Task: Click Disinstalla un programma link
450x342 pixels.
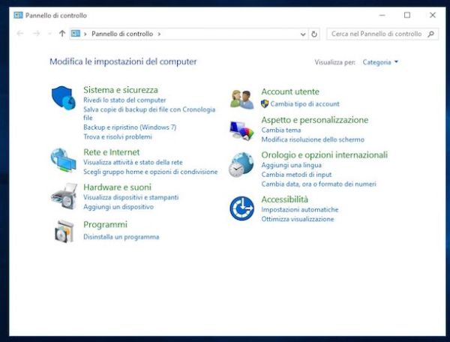Action: (121, 237)
